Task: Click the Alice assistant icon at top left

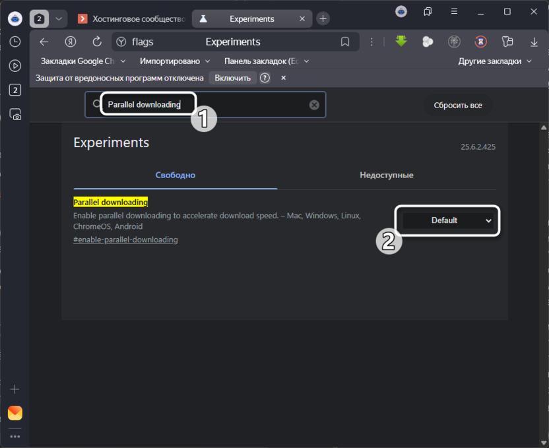Action: point(15,18)
